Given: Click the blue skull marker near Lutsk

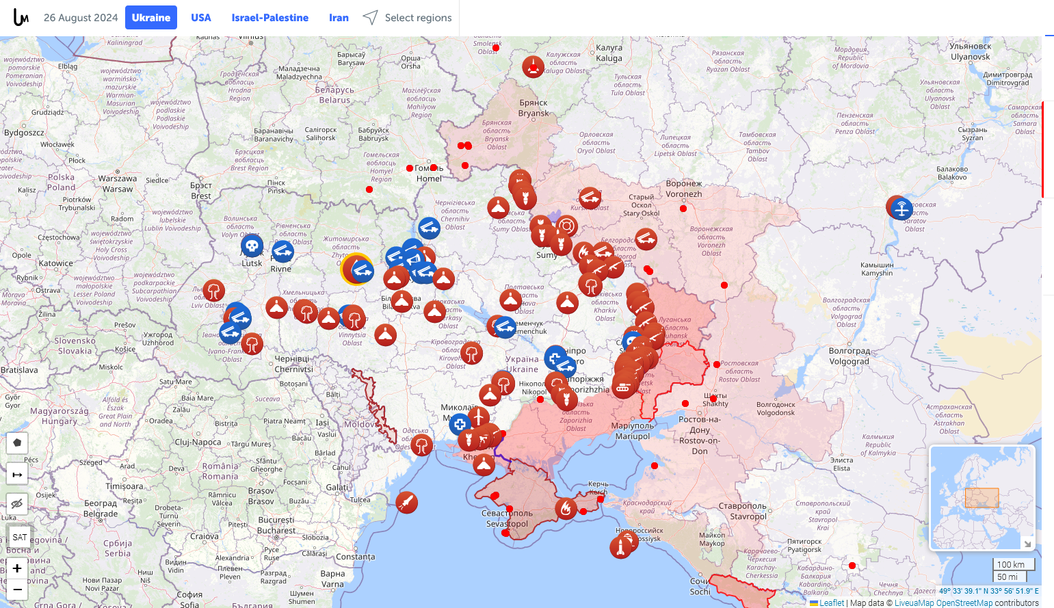Looking at the screenshot, I should [252, 246].
